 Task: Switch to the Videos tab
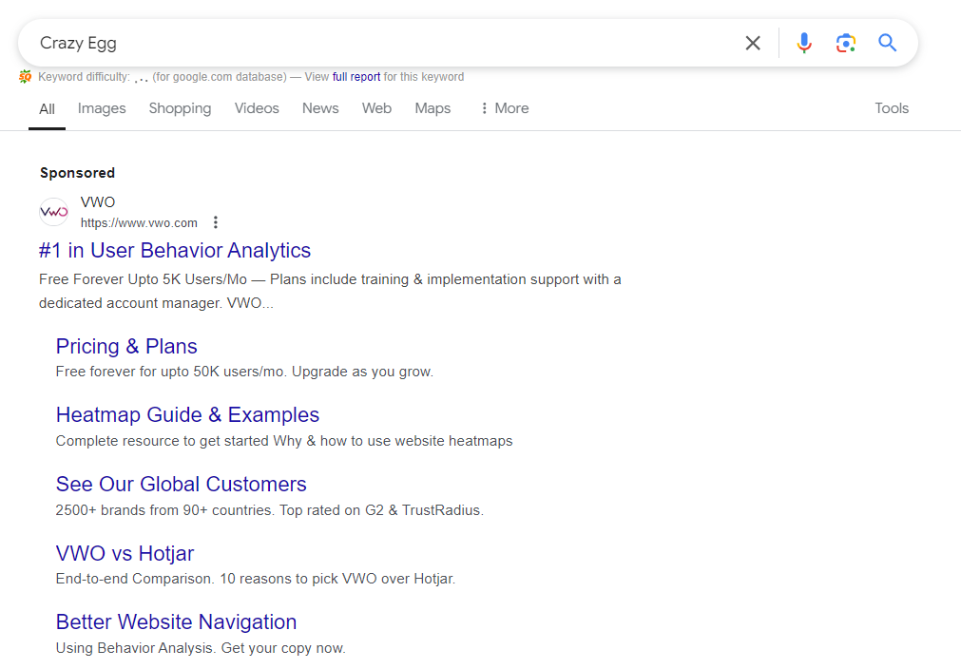click(257, 108)
